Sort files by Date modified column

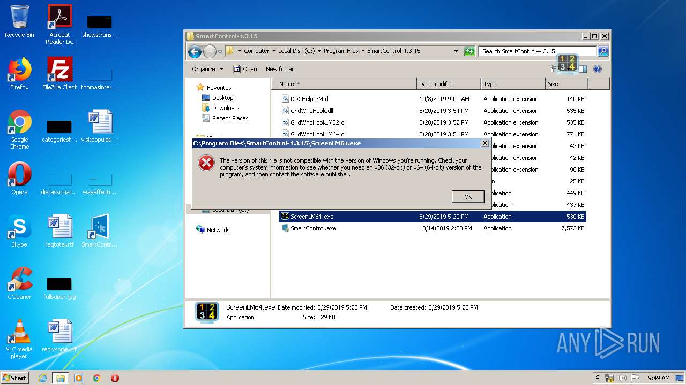449,84
